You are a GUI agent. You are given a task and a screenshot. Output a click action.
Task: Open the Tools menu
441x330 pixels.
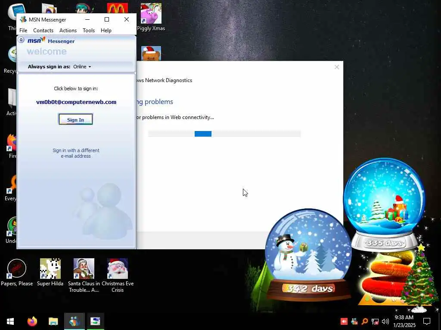click(89, 31)
